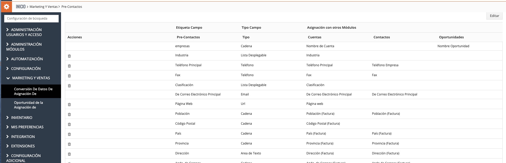Select Conversión De Datos De Asignación item

[33, 91]
